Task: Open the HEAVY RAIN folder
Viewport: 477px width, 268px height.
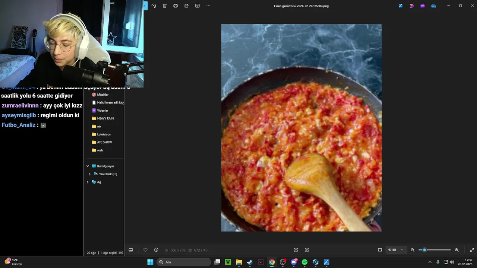Action: point(104,118)
